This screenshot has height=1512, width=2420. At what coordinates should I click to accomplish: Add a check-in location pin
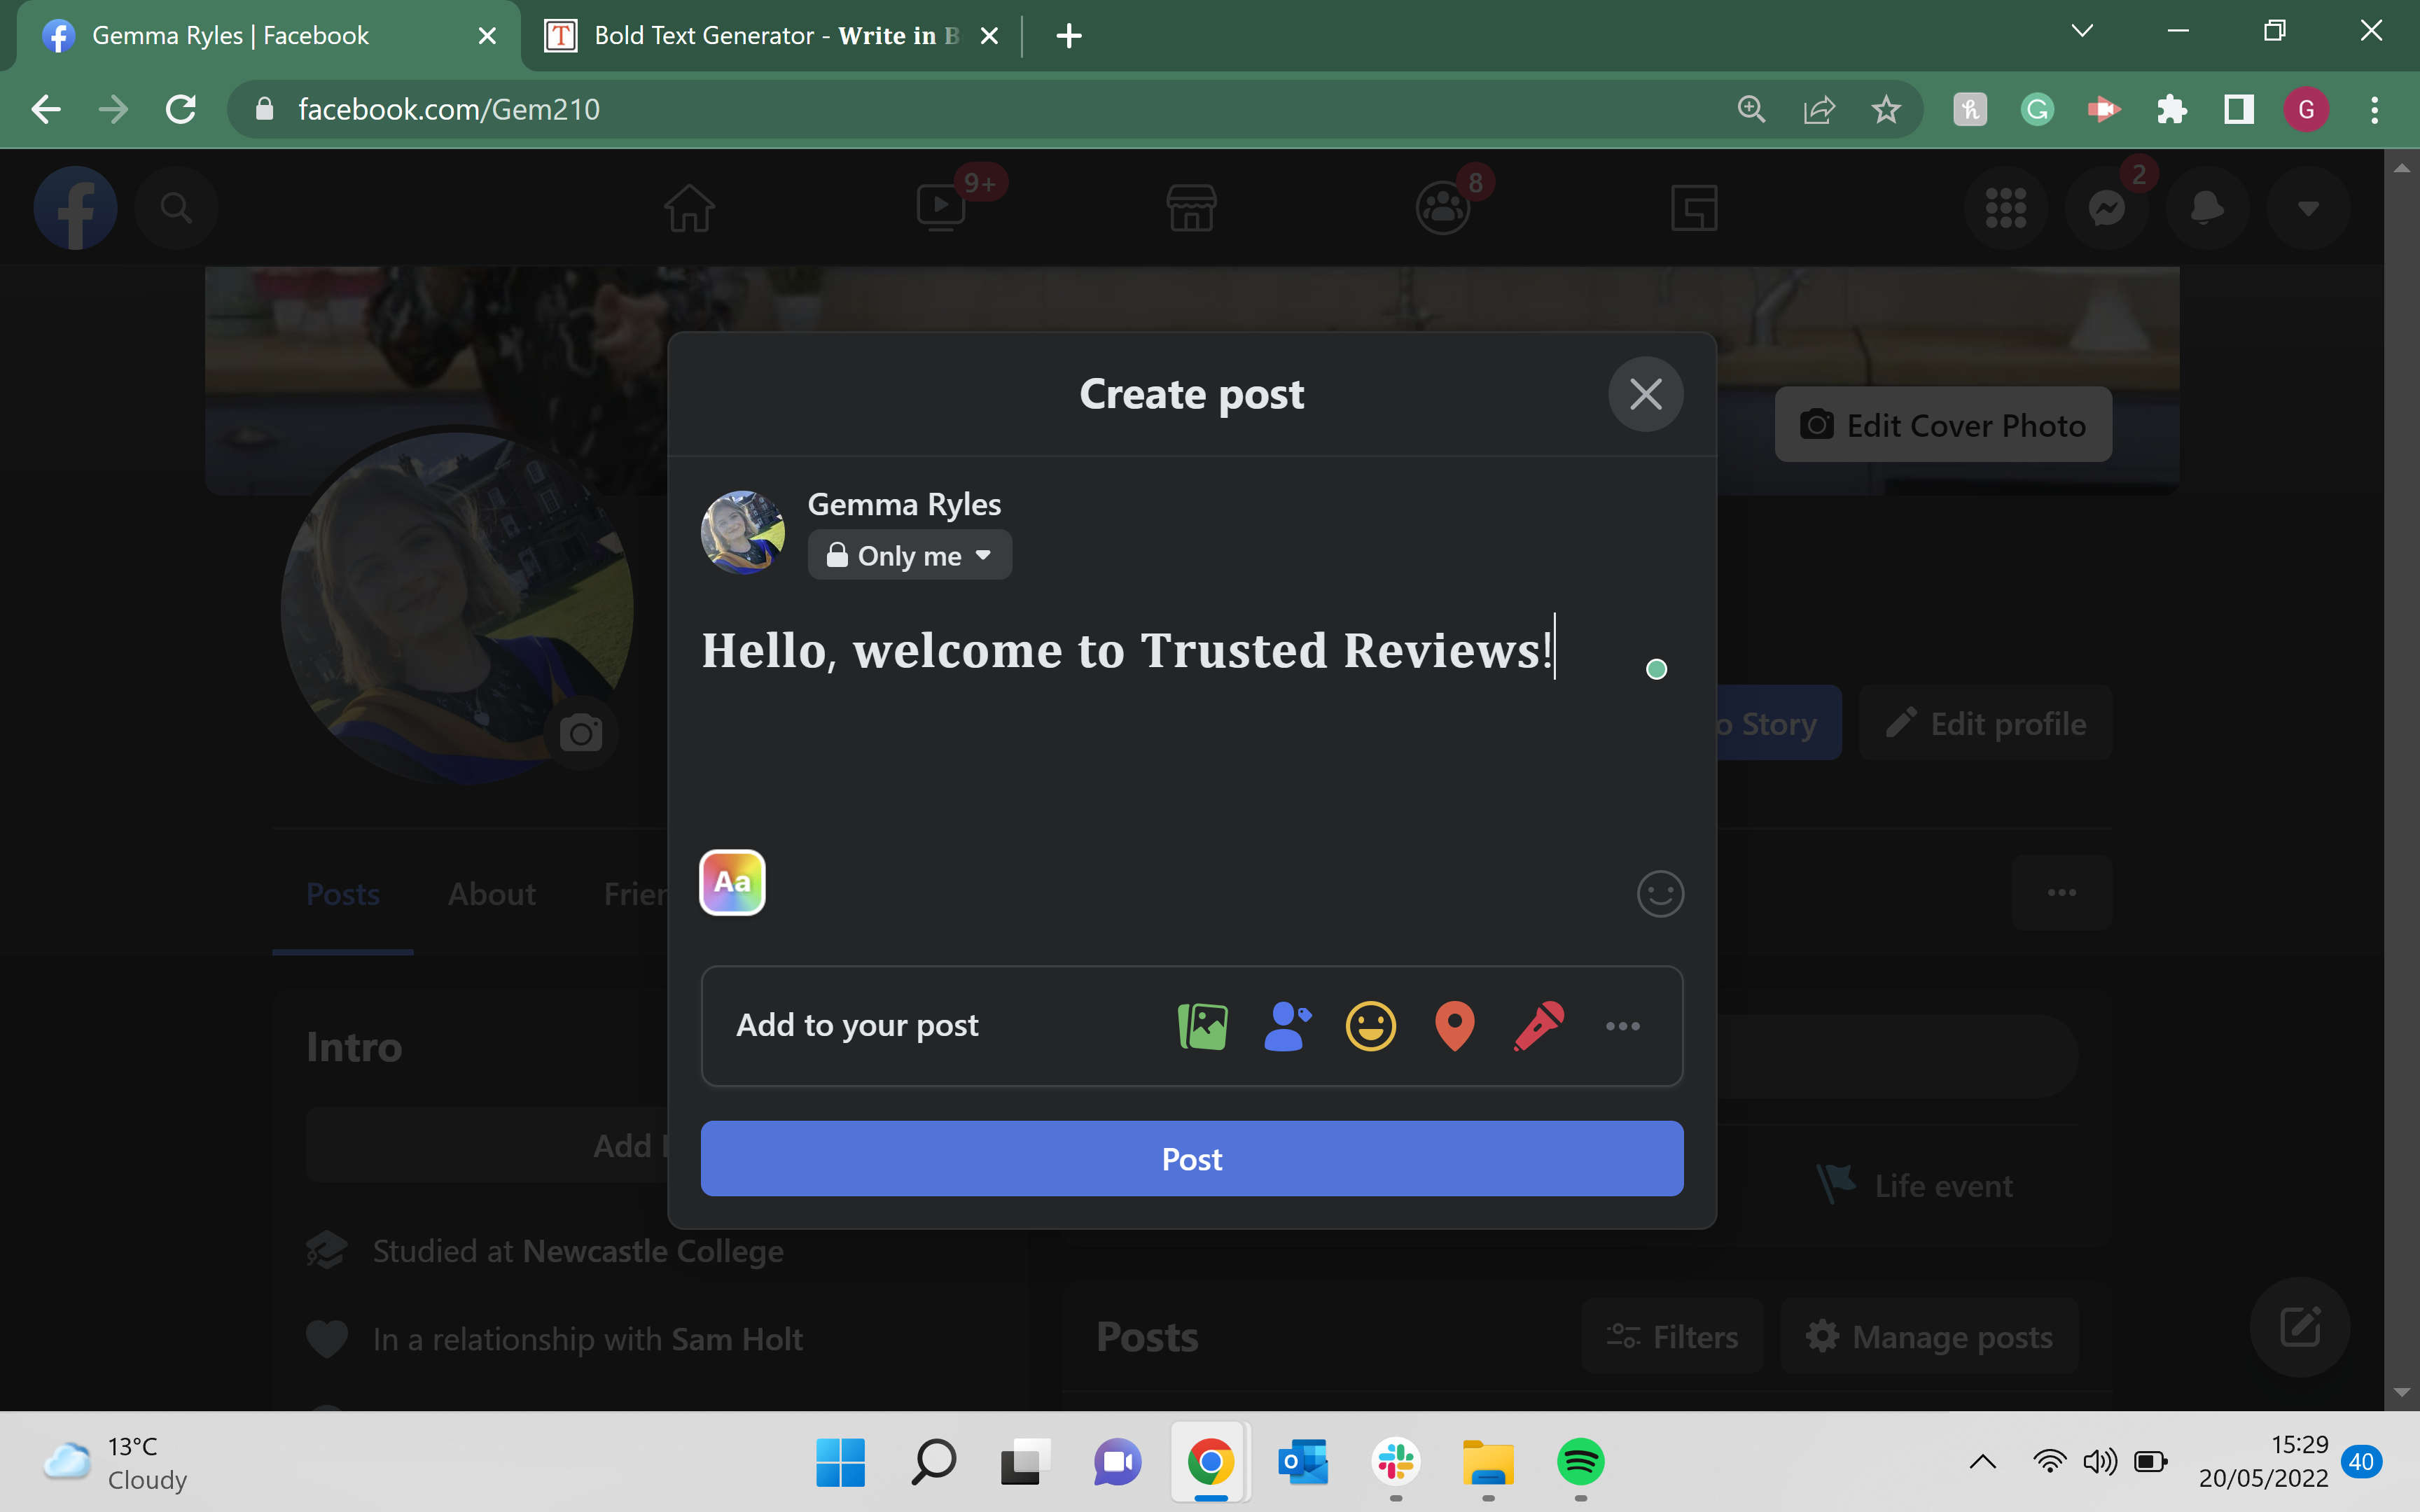[x=1455, y=1026]
